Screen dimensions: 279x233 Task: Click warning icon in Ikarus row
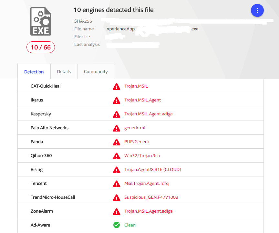tap(117, 100)
